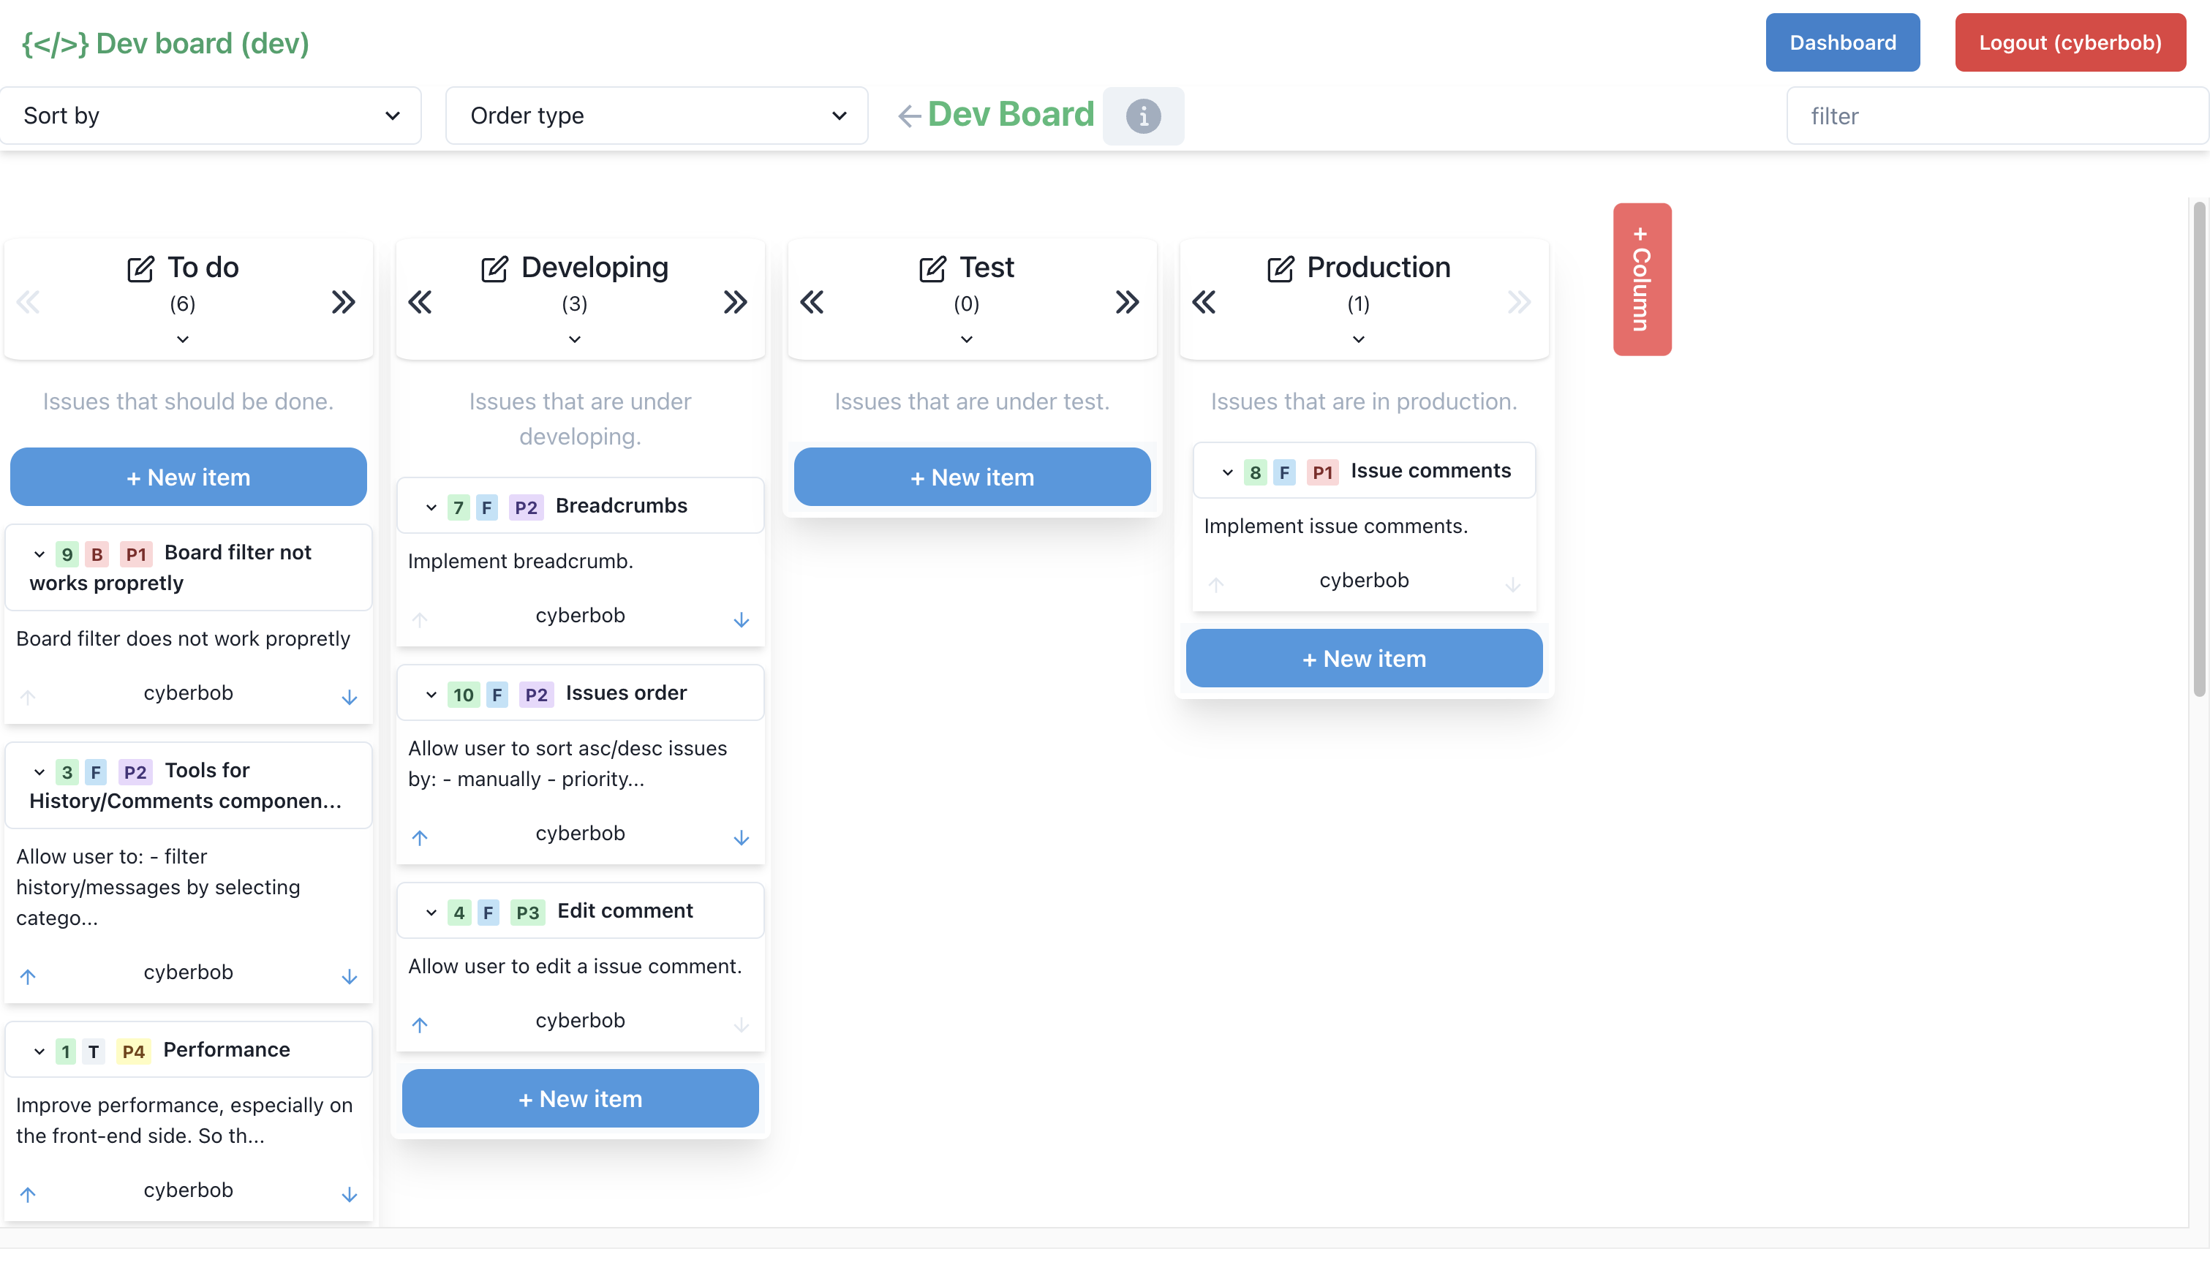The height and width of the screenshot is (1265, 2210).
Task: Move Production column left with double chevron
Action: [x=1204, y=302]
